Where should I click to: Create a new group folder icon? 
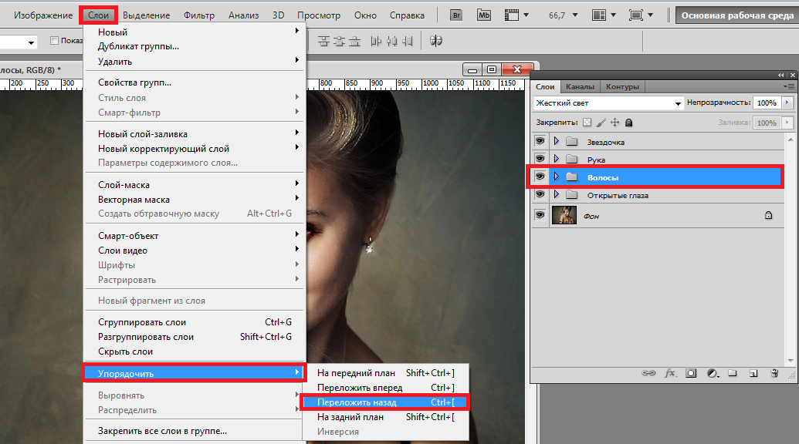pos(732,374)
